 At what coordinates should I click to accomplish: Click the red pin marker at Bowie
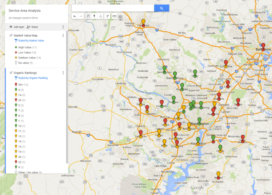coord(238,101)
